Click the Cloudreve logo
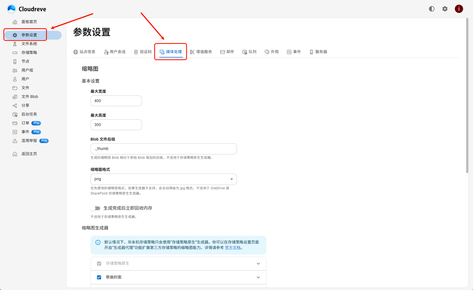The image size is (473, 290). [27, 9]
